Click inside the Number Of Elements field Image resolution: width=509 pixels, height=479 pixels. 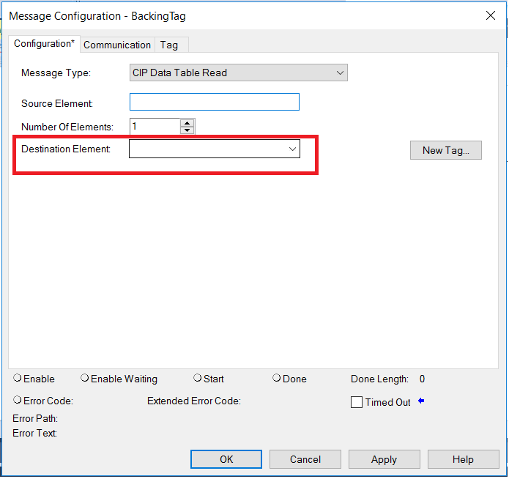(155, 126)
